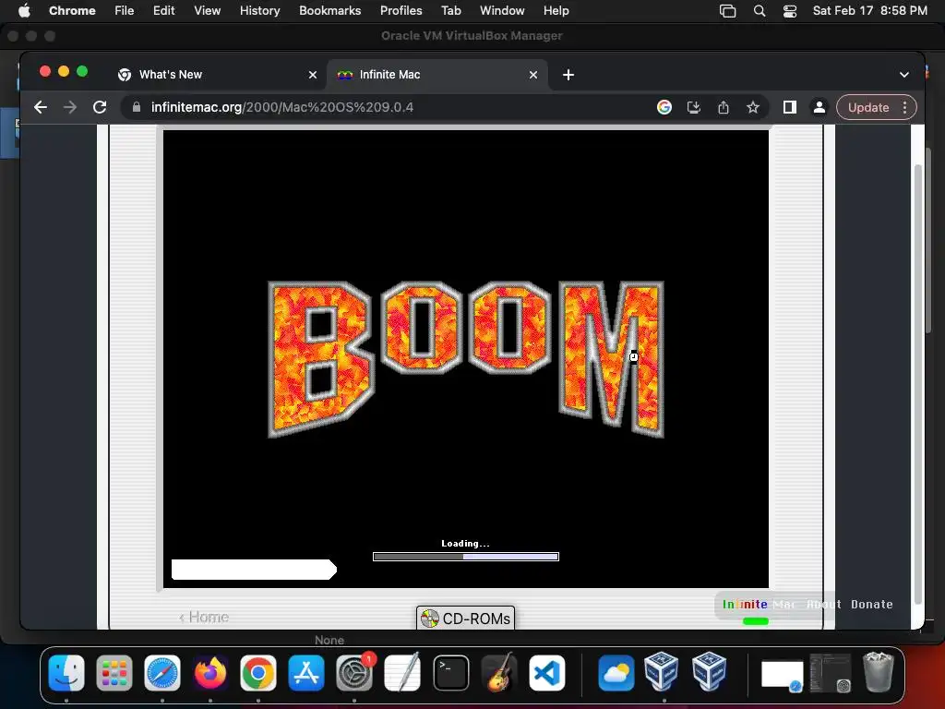Launch Safari from the dock
This screenshot has width=945, height=709.
(x=162, y=673)
